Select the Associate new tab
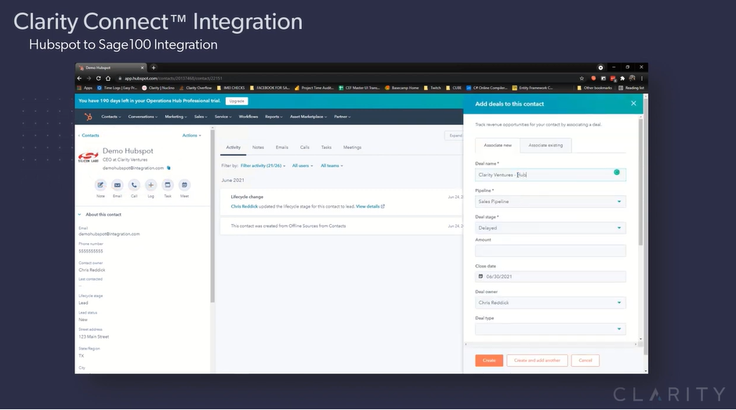 [x=498, y=145]
